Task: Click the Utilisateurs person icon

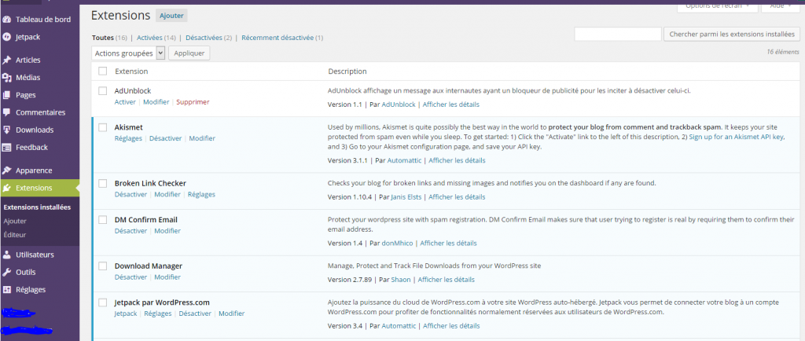Action: coord(7,255)
